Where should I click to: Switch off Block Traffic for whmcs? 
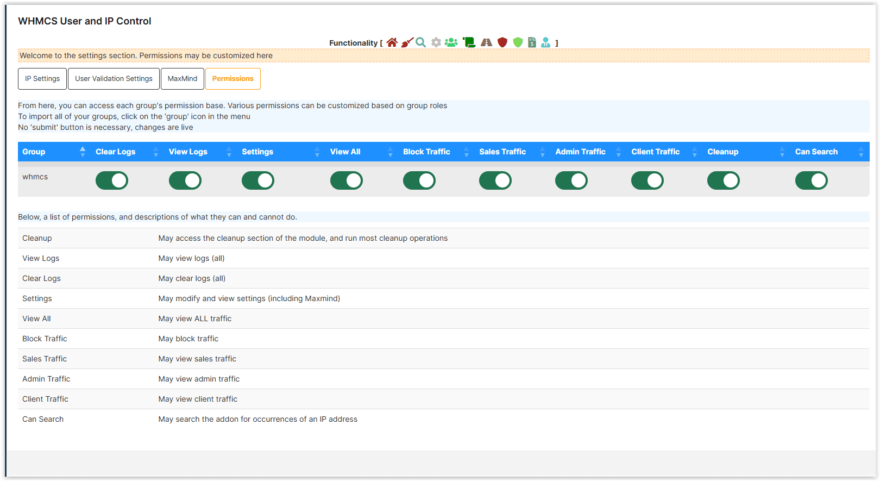click(x=419, y=180)
